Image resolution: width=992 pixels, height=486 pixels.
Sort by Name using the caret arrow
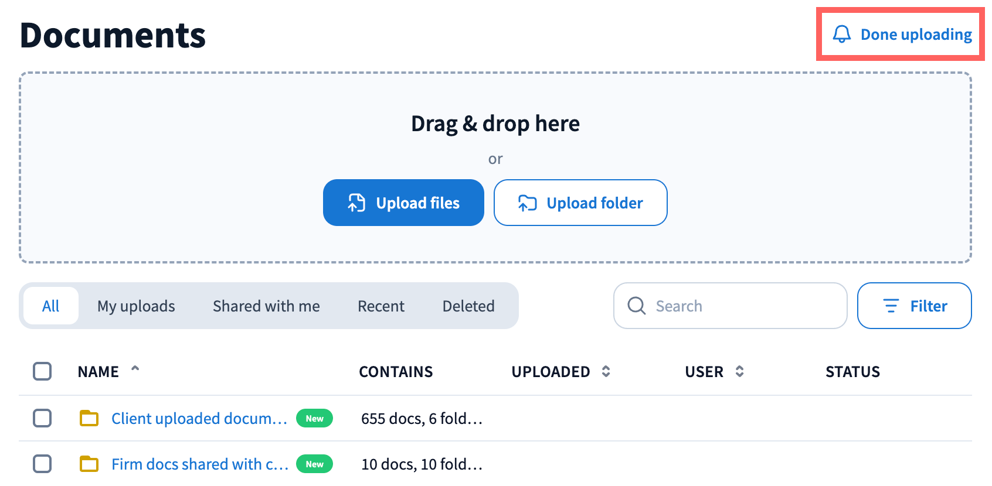135,369
